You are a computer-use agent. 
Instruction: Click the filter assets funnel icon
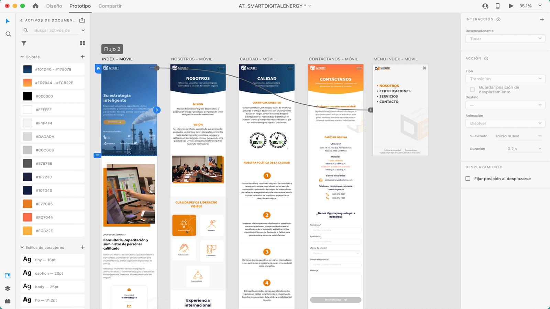click(x=24, y=43)
